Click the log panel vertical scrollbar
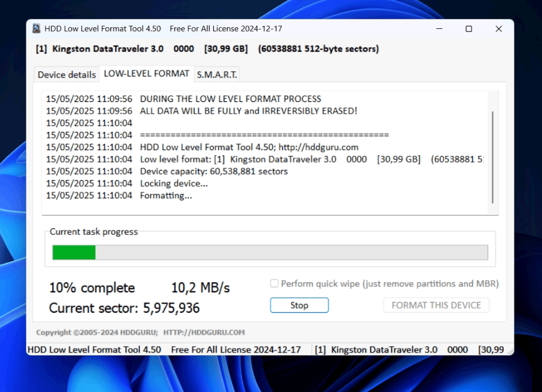Viewport: 542px width, 392px height. pos(492,157)
